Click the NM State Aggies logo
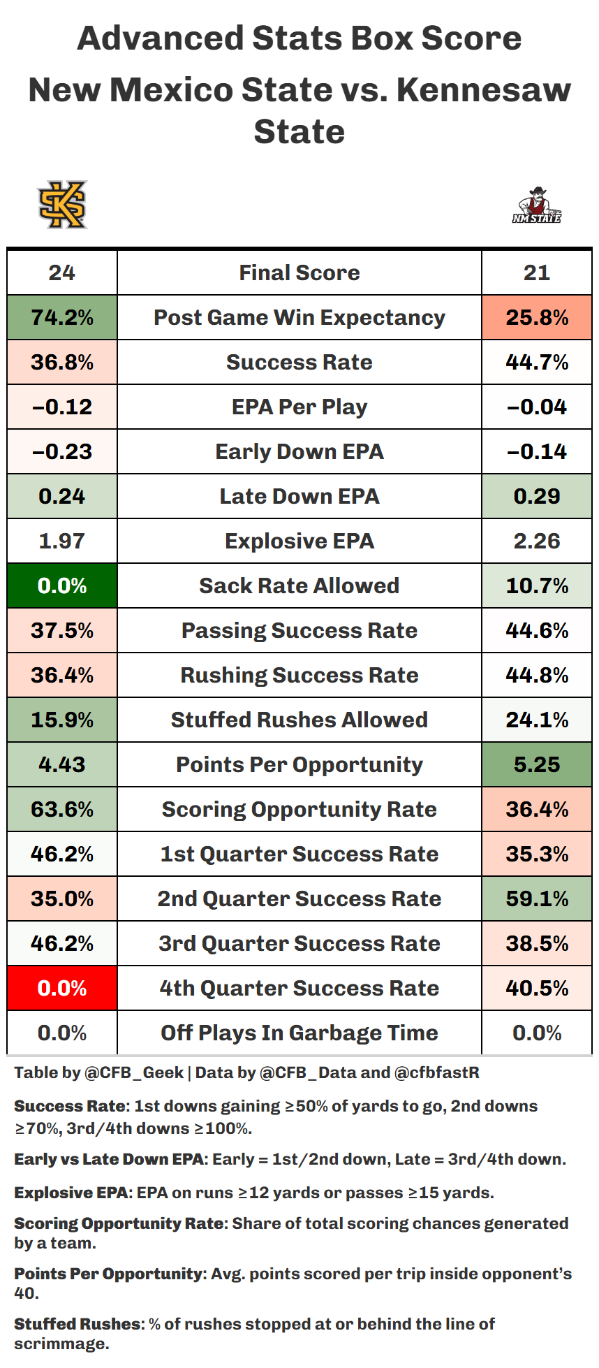 pyautogui.click(x=536, y=205)
